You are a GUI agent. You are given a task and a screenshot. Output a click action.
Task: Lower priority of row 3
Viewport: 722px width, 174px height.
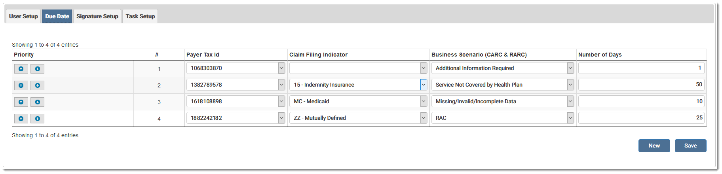click(38, 102)
